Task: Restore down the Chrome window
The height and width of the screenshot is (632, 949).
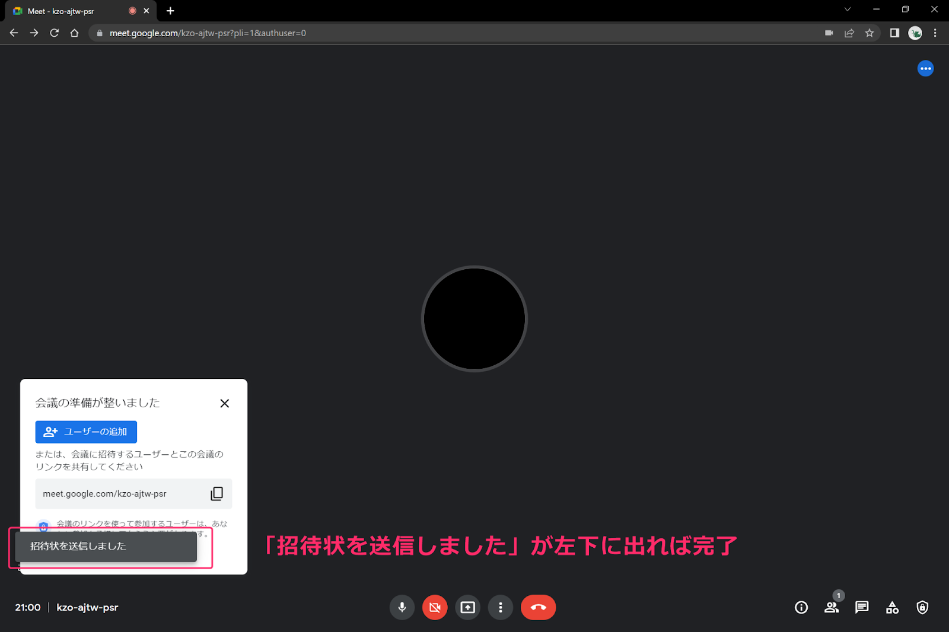Action: click(905, 9)
